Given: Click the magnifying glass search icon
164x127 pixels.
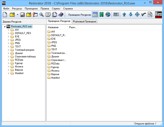Looking at the screenshot, I should point(42,15).
